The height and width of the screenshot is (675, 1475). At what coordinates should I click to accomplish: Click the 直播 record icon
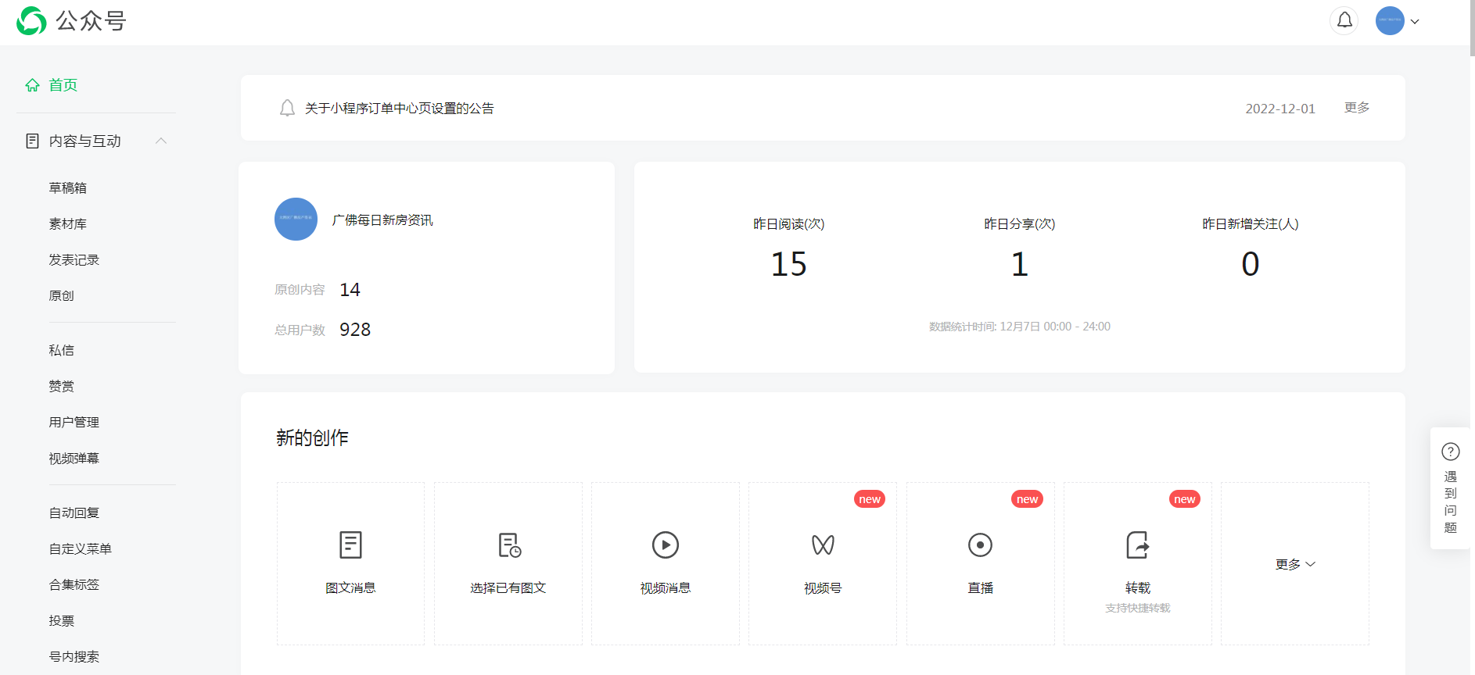click(980, 545)
